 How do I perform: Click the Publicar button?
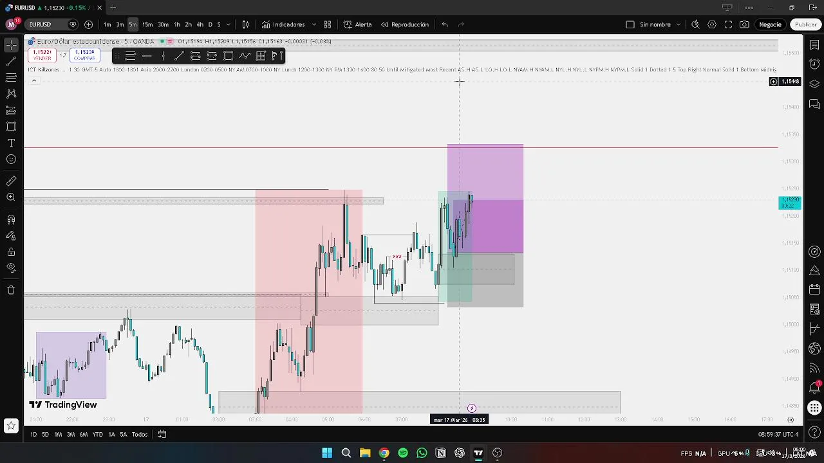tap(805, 24)
